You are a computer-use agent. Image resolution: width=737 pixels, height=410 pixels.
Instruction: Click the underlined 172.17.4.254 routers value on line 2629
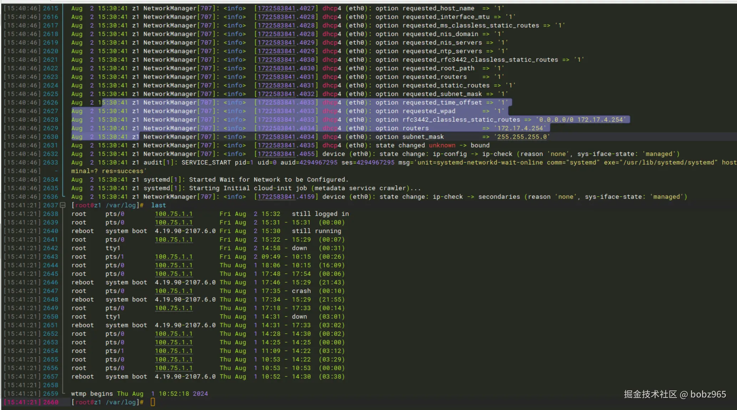tap(520, 128)
